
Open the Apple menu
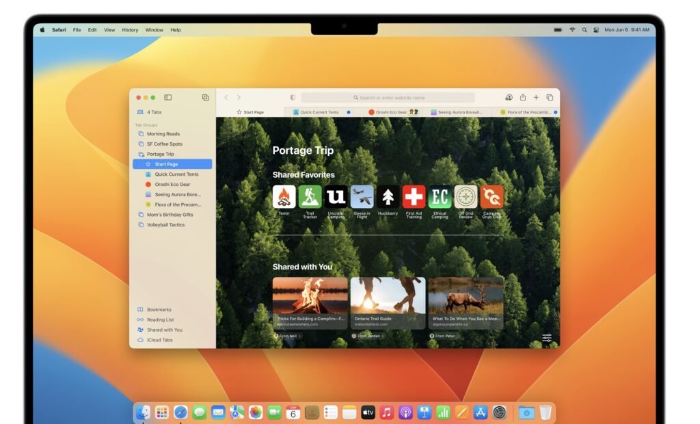pos(42,30)
